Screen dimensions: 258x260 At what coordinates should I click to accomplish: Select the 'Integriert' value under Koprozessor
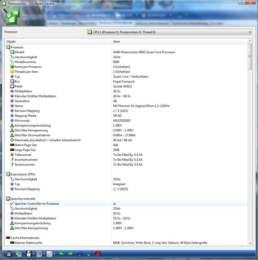(x=119, y=184)
